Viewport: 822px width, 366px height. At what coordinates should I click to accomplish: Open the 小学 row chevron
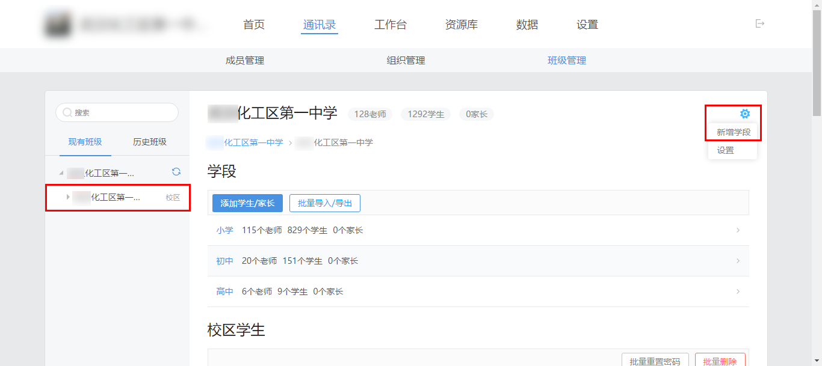coord(738,230)
